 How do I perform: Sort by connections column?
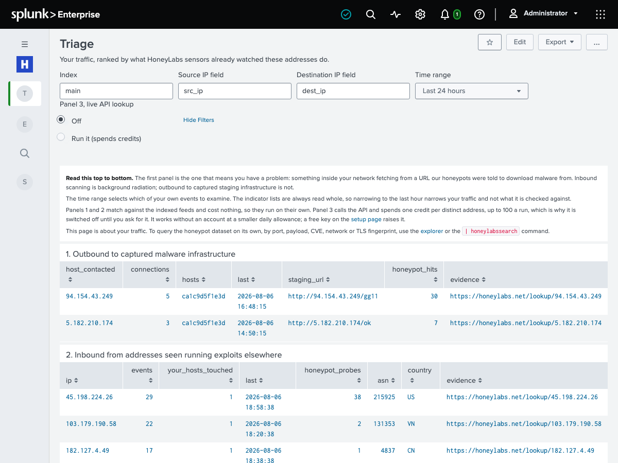[150, 274]
